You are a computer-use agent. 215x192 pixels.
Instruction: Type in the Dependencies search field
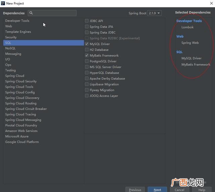coord(52,13)
